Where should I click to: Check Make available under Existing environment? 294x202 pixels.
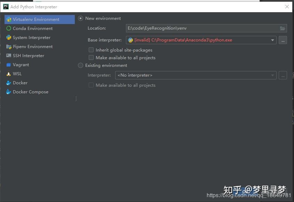(91, 85)
